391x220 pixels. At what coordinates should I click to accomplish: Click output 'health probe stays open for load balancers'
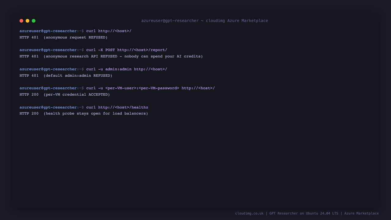click(x=84, y=113)
